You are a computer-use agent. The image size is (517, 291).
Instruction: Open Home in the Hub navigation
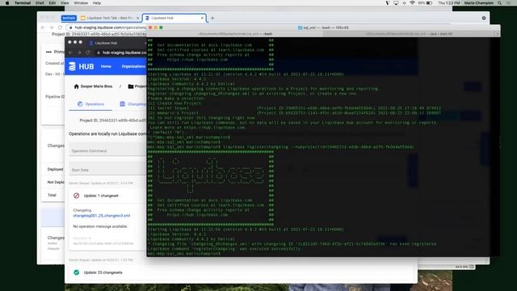coord(106,66)
